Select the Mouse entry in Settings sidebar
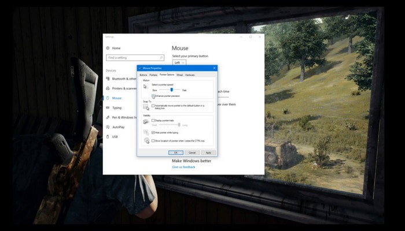405x231 pixels. [113, 98]
